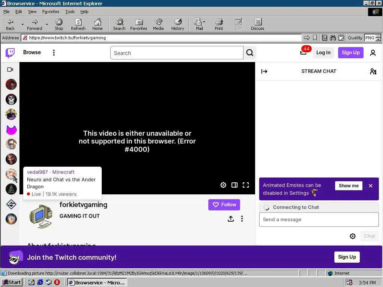This screenshot has width=383, height=287.
Task: Stop page loading with the Stop icon
Action: coord(59,24)
